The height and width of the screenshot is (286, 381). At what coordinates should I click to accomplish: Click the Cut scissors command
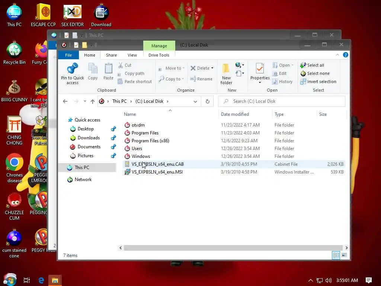[125, 65]
